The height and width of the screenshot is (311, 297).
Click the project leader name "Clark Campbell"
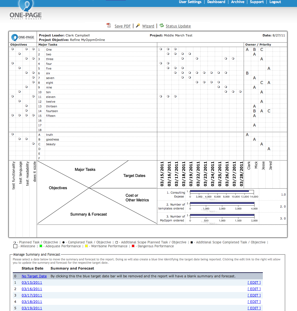78,35
